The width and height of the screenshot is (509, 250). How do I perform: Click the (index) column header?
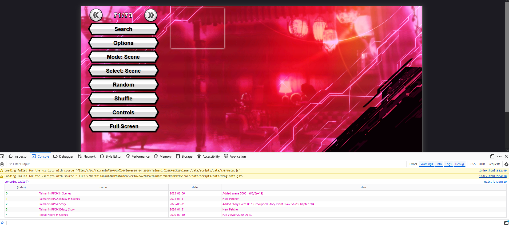click(21, 187)
